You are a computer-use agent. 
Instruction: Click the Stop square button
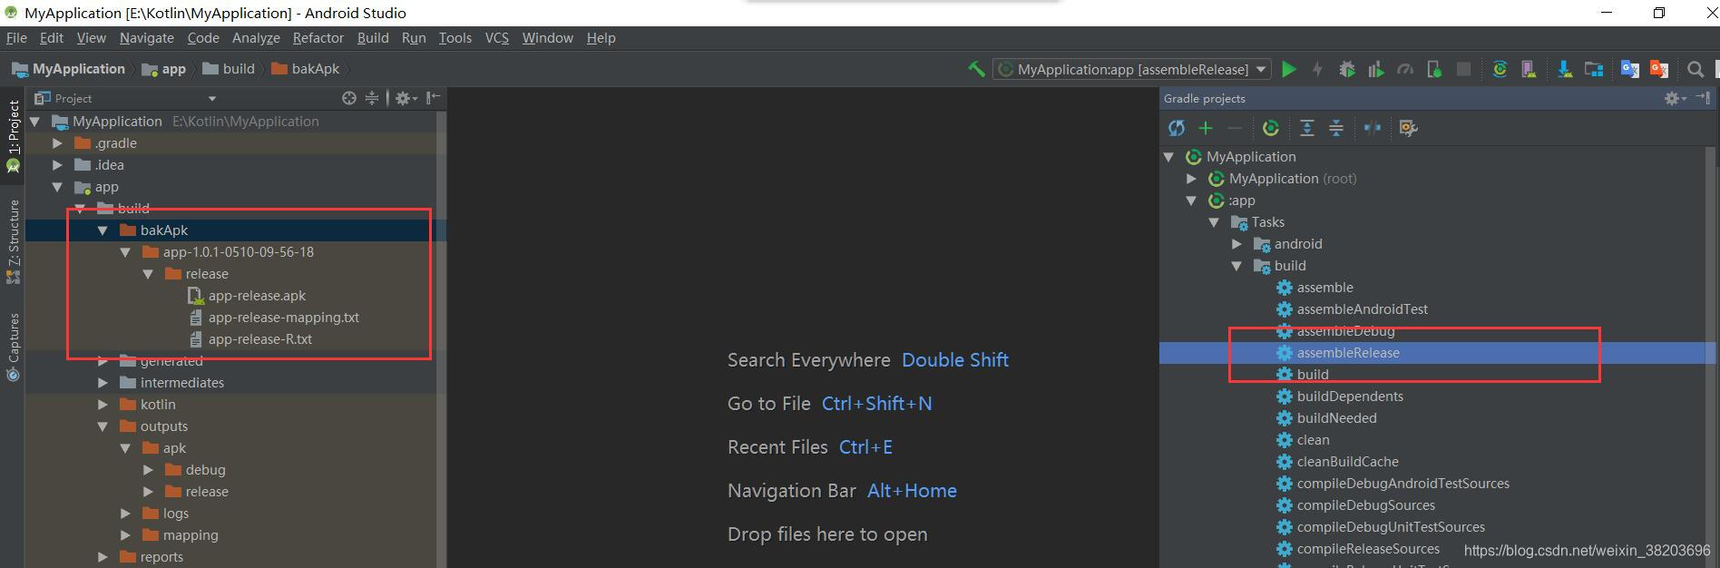[x=1463, y=69]
